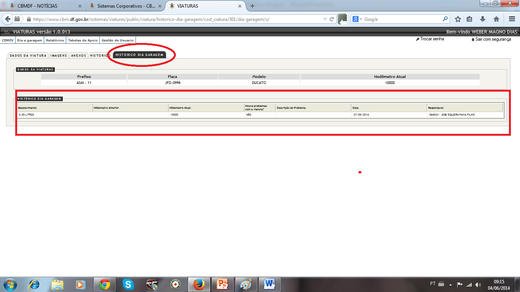Click Sair com segurança link

click(493, 39)
